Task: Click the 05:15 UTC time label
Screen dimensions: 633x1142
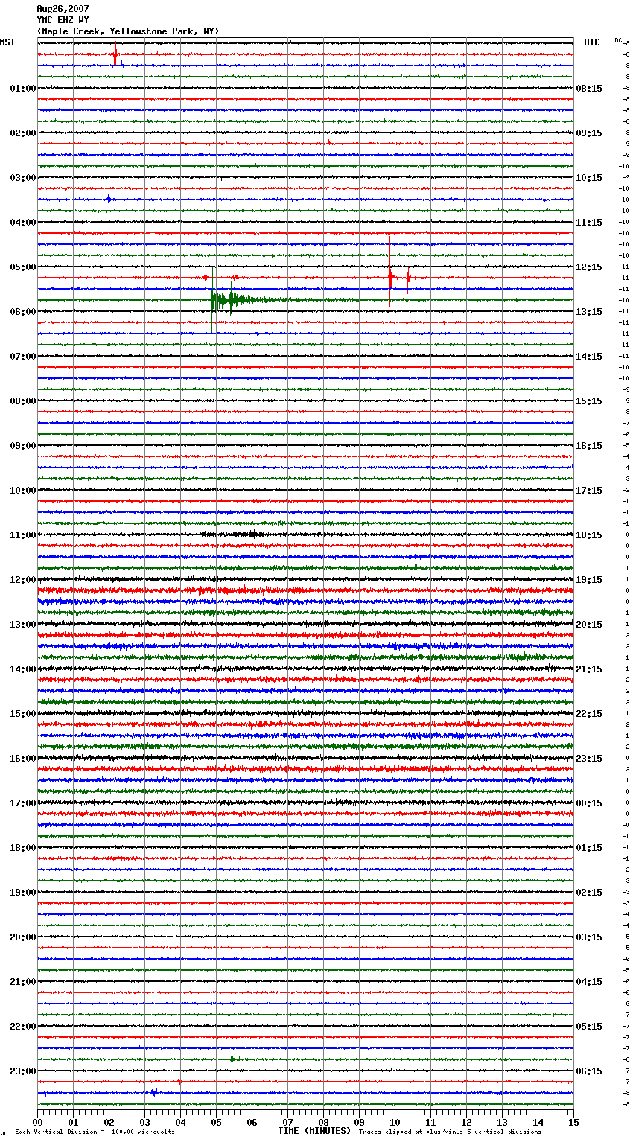Action: (589, 1027)
